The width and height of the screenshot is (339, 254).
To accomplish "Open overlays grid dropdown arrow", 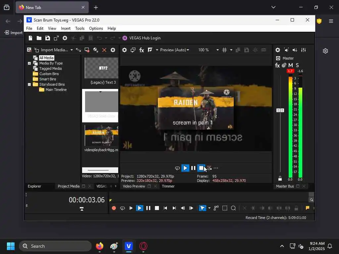I will [x=231, y=50].
